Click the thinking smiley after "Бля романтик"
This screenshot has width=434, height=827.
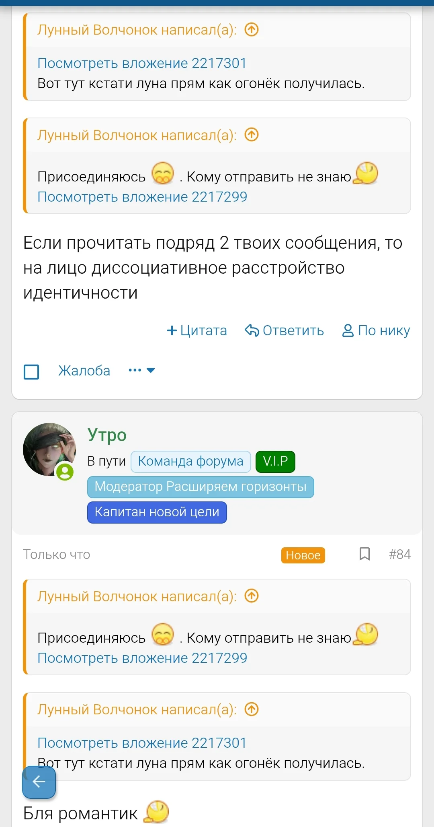pos(157,811)
